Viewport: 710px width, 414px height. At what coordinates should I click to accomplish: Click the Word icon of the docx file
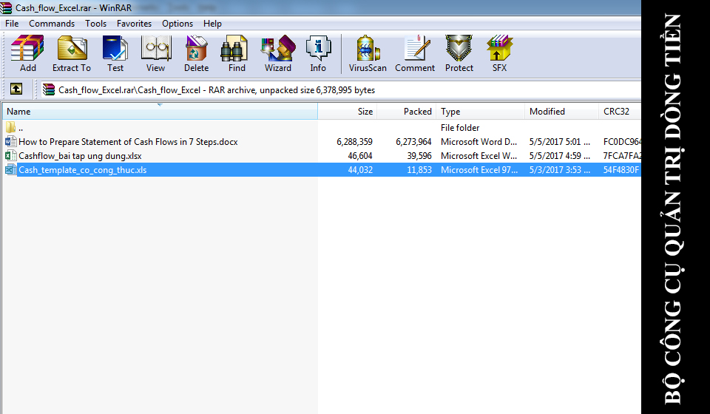point(10,141)
